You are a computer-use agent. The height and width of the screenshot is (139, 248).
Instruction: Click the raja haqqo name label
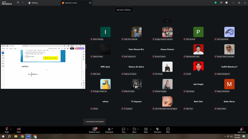point(189,91)
